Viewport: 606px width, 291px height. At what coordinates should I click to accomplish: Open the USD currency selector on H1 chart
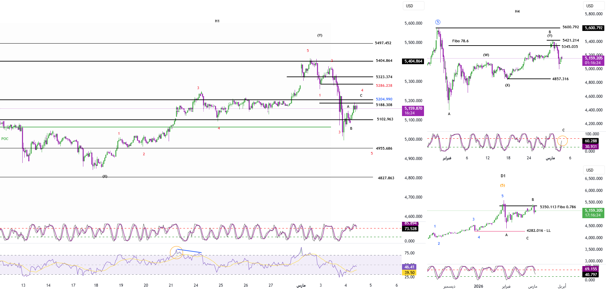click(x=413, y=6)
